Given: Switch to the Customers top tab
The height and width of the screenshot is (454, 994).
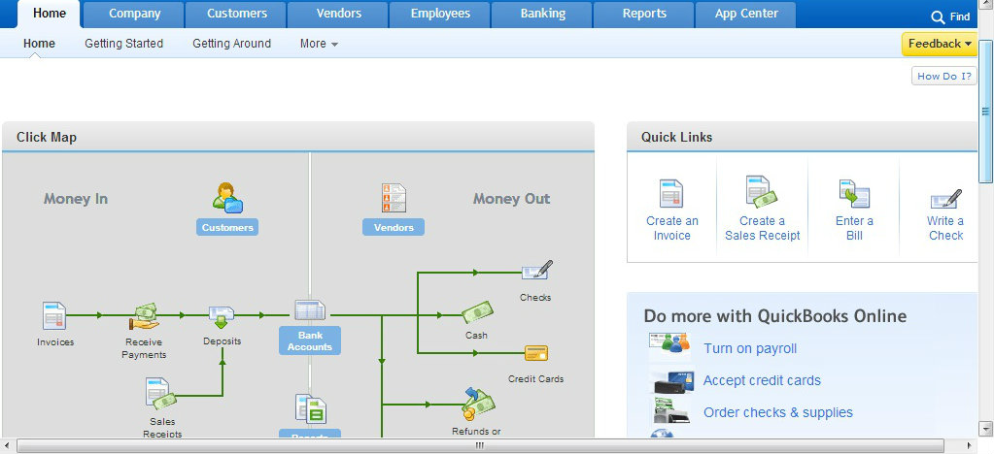Looking at the screenshot, I should tap(236, 14).
